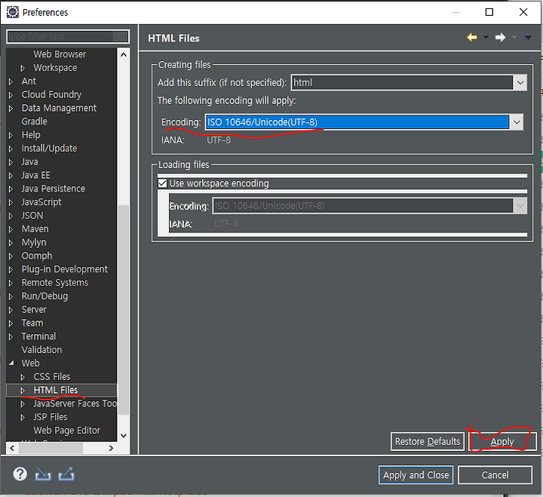
Task: Click tree horizontal scroll right arrow
Action: coord(111,448)
